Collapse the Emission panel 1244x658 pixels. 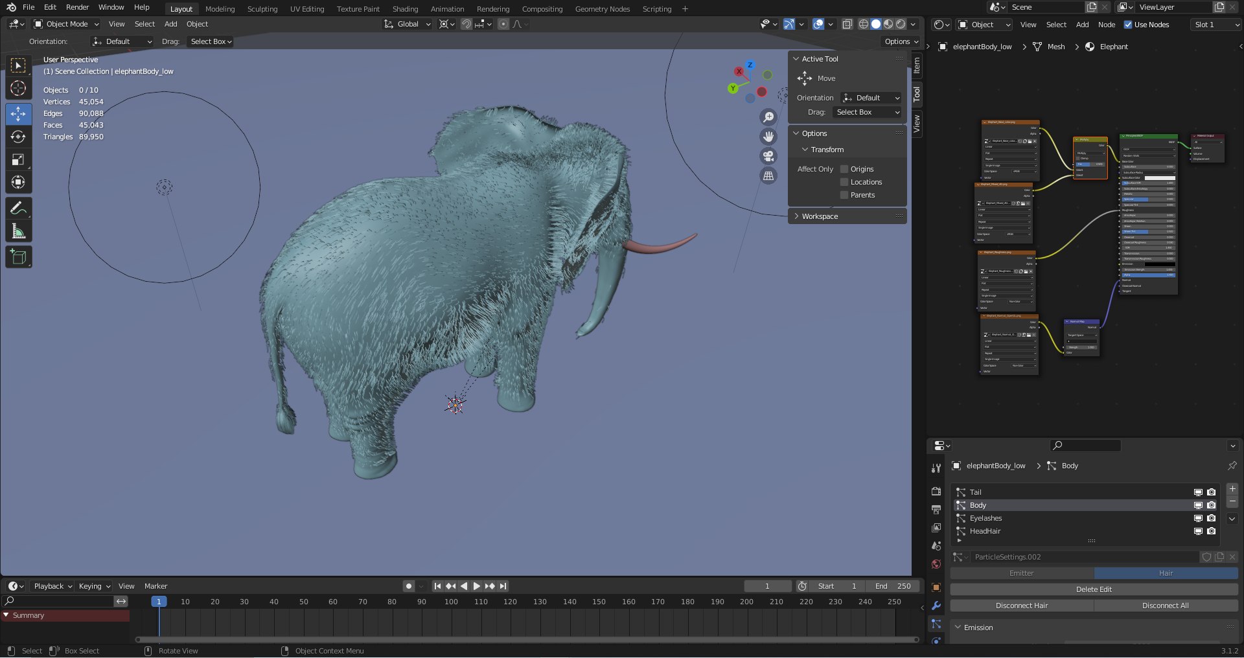1094,628
